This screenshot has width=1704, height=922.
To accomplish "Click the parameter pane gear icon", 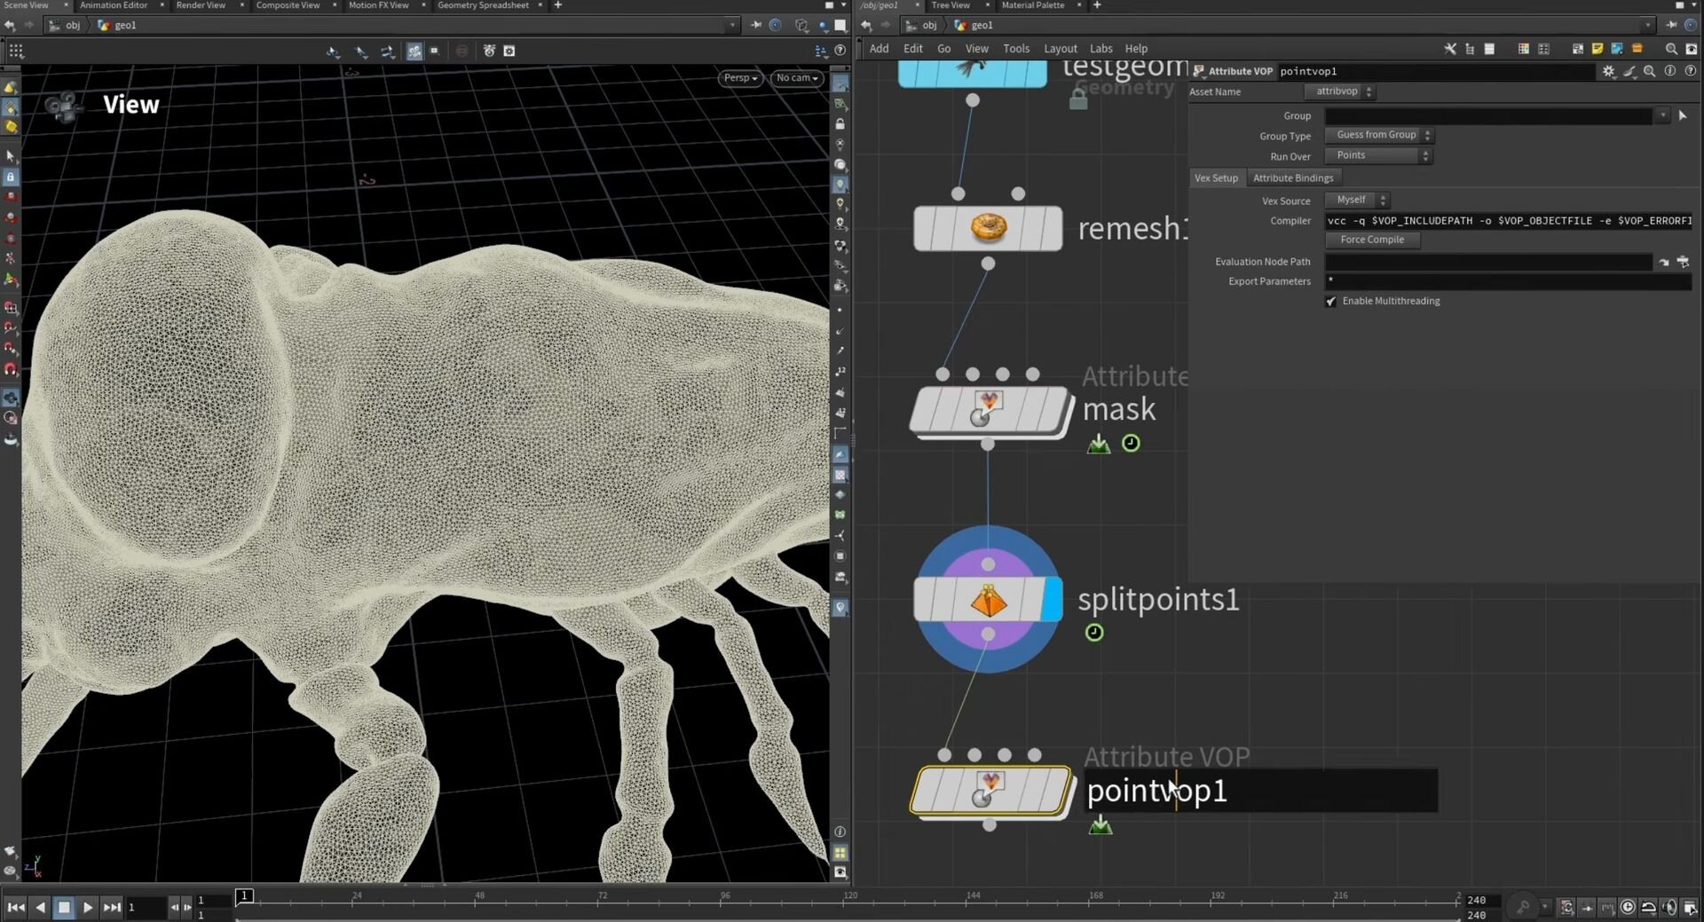I will pyautogui.click(x=1608, y=71).
